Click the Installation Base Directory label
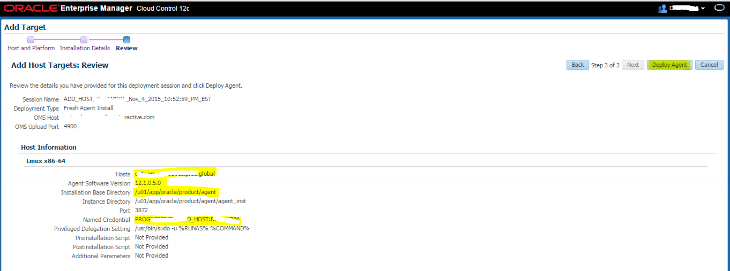This screenshot has width=730, height=271. (x=95, y=192)
